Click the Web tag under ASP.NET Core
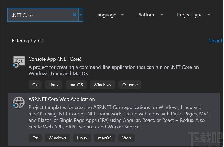The image size is (224, 147). tap(127, 138)
